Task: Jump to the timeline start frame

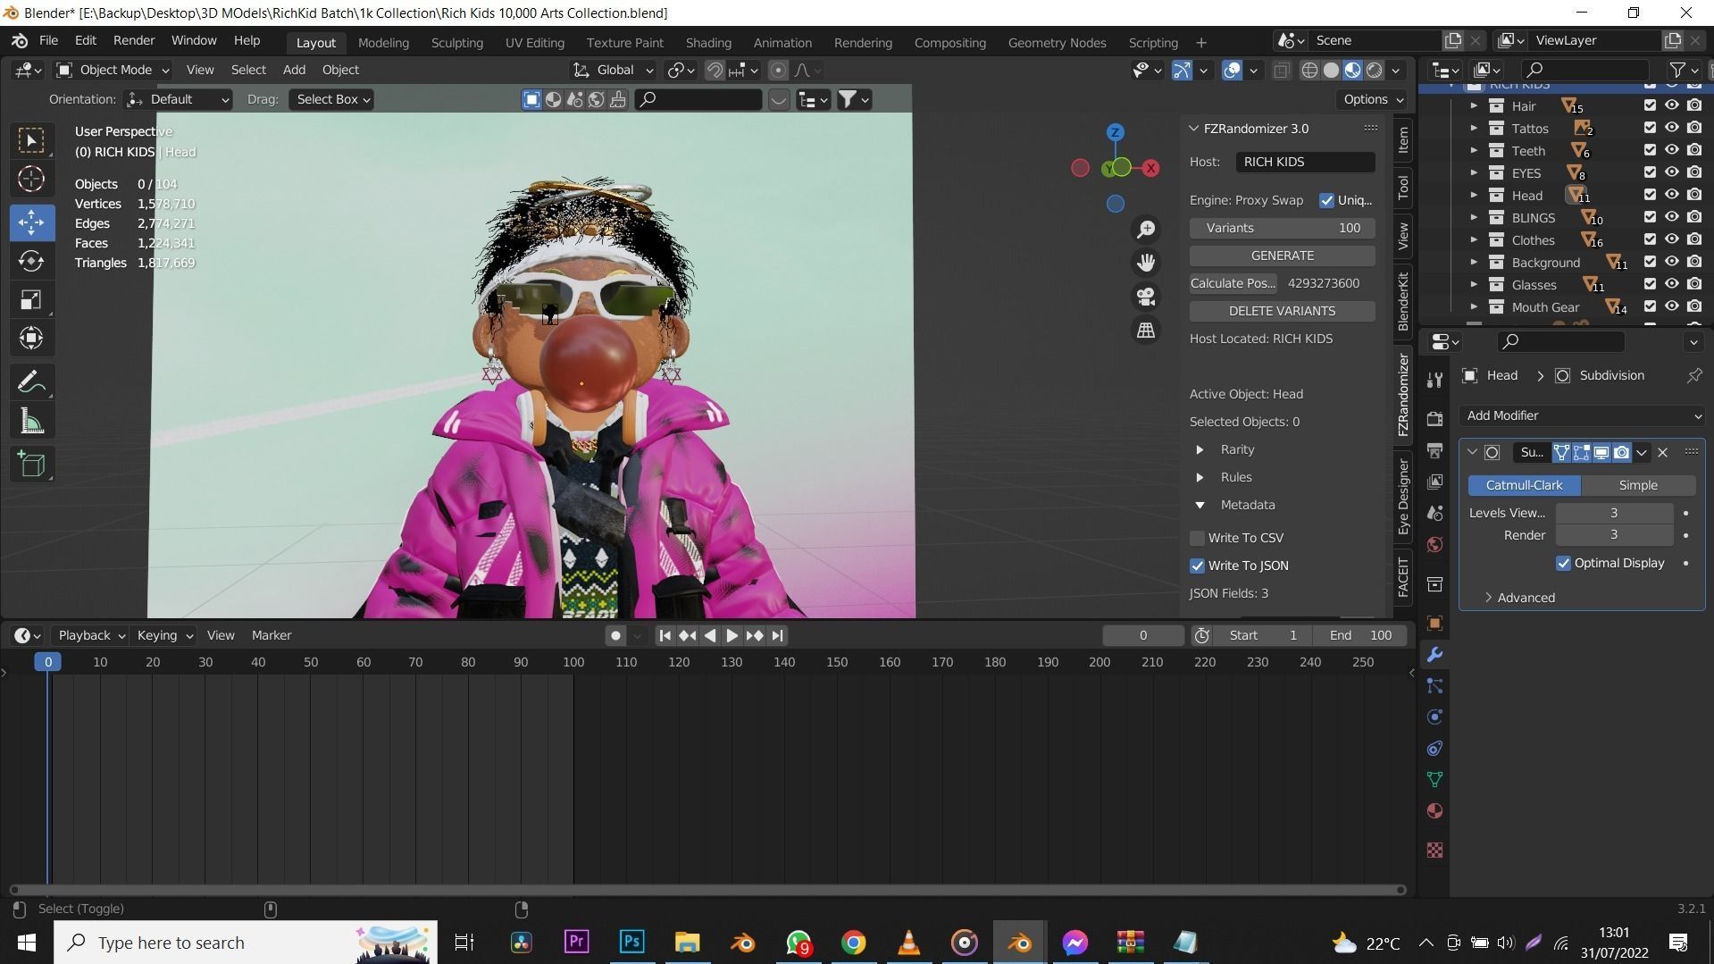Action: coord(665,635)
